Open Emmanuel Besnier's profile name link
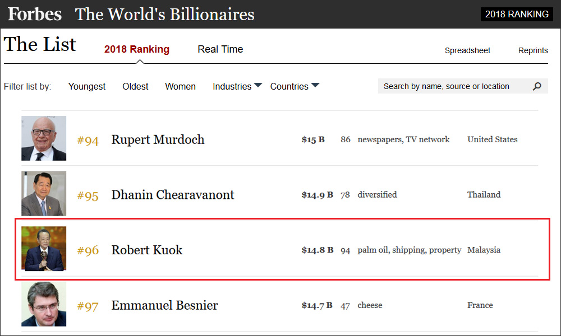Screen dimensions: 561x336 (x=164, y=305)
